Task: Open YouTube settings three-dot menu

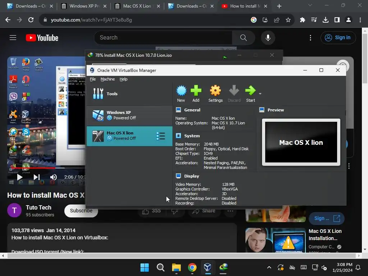Action: (x=310, y=37)
